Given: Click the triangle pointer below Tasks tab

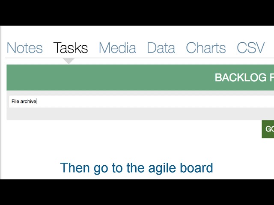Looking at the screenshot, I should click(68, 61).
